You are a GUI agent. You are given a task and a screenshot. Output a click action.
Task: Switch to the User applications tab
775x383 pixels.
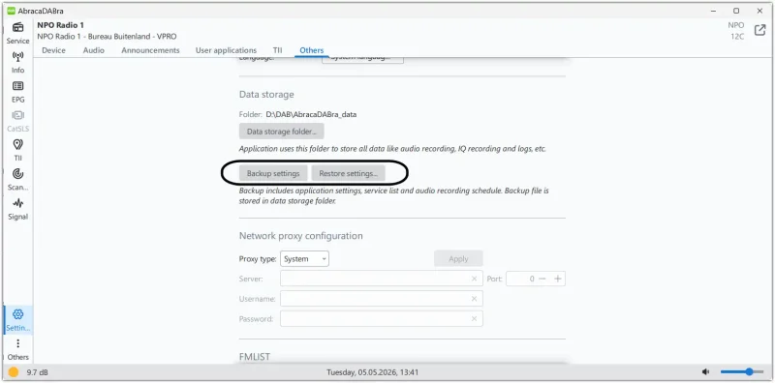pos(226,50)
